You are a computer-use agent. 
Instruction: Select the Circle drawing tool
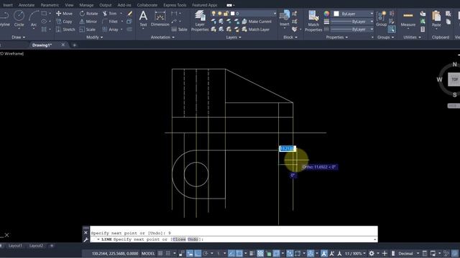point(19,19)
